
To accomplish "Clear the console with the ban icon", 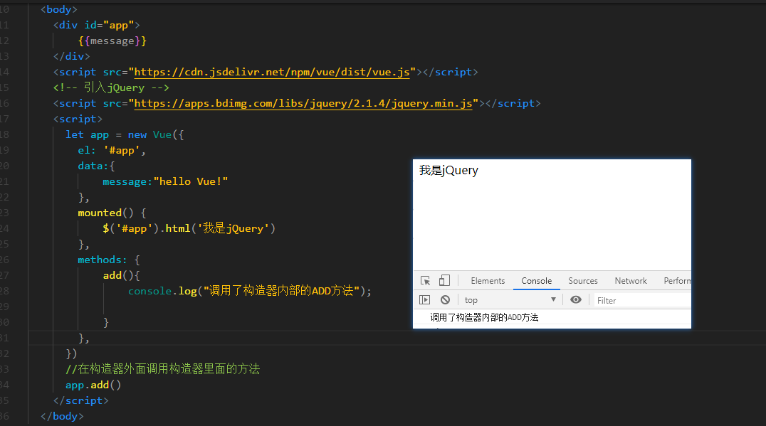I will click(x=445, y=299).
